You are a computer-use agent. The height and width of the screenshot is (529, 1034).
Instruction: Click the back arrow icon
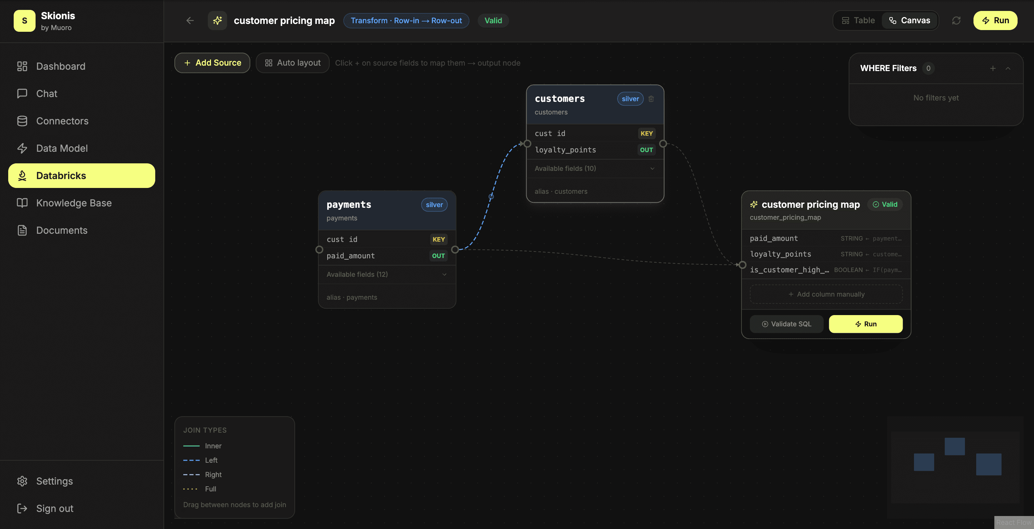190,21
